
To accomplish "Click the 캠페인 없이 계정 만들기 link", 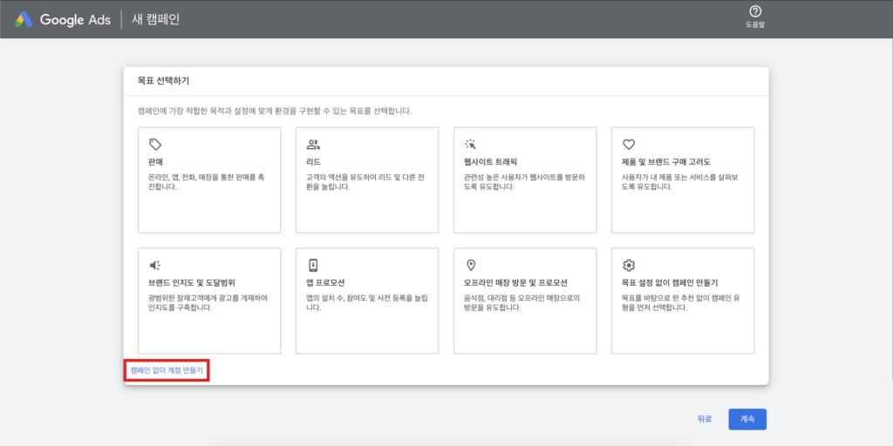I will coord(167,370).
